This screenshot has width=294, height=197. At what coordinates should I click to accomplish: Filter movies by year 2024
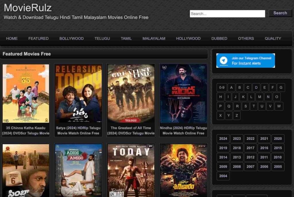(223, 139)
